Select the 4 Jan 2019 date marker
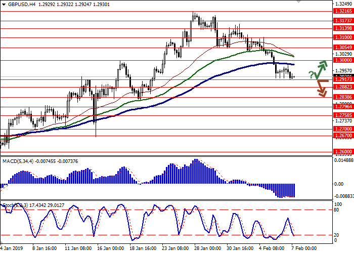The height and width of the screenshot is (253, 354). [11, 248]
